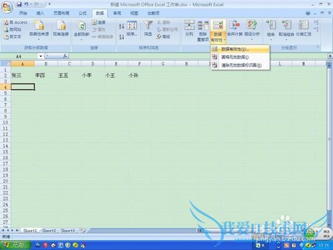This screenshot has width=333, height=250.
Task: Open 现有连接
Action: coord(61,29)
